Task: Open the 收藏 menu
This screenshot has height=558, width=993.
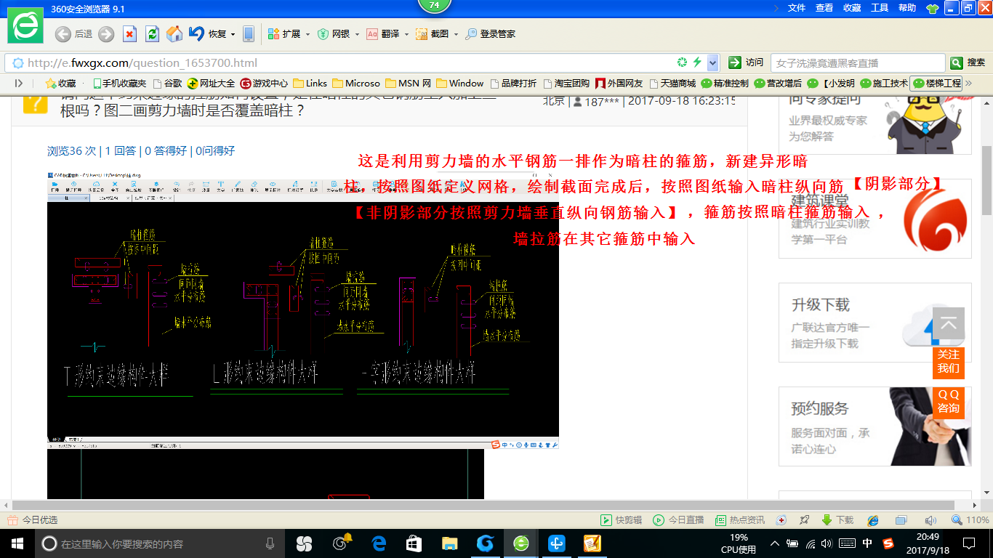Action: point(852,7)
